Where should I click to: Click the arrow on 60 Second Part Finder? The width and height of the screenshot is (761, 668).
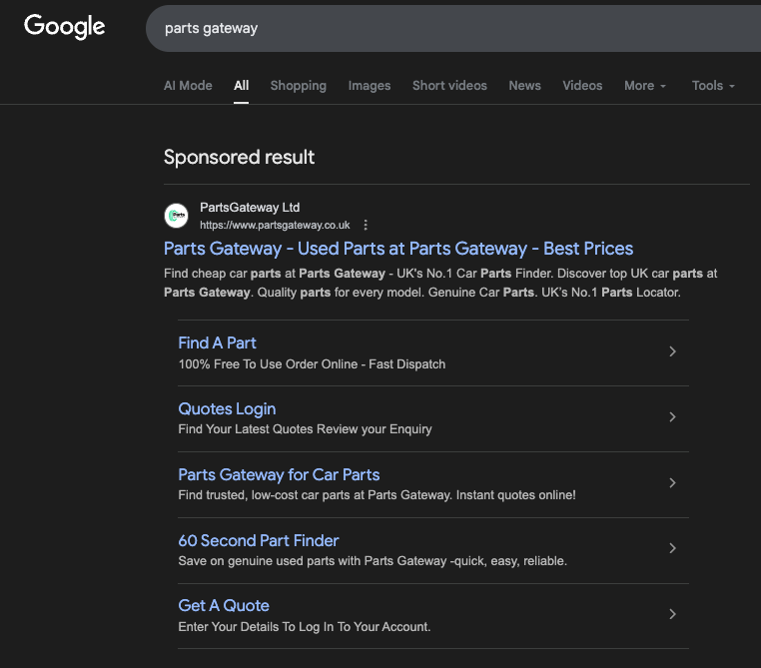tap(672, 548)
